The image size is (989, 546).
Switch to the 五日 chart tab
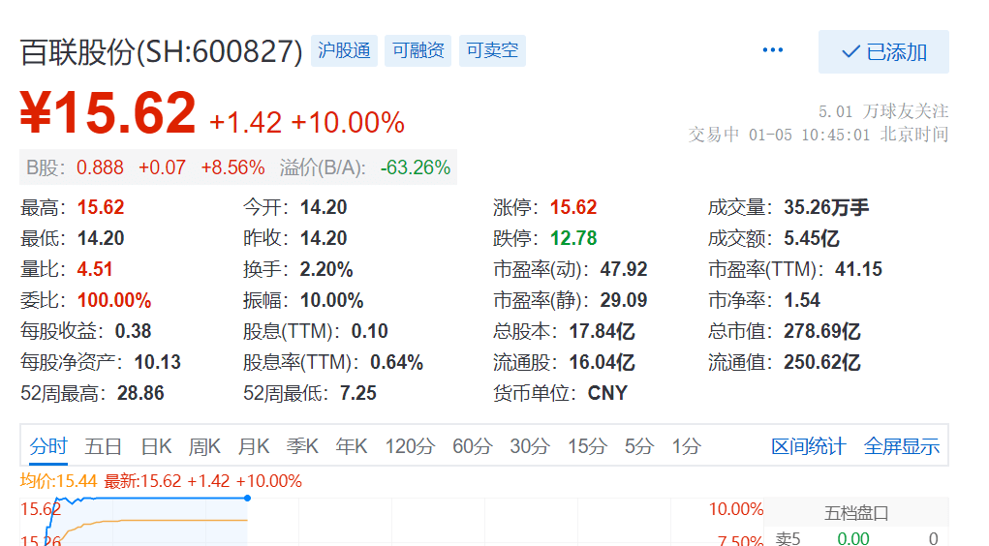pyautogui.click(x=103, y=446)
